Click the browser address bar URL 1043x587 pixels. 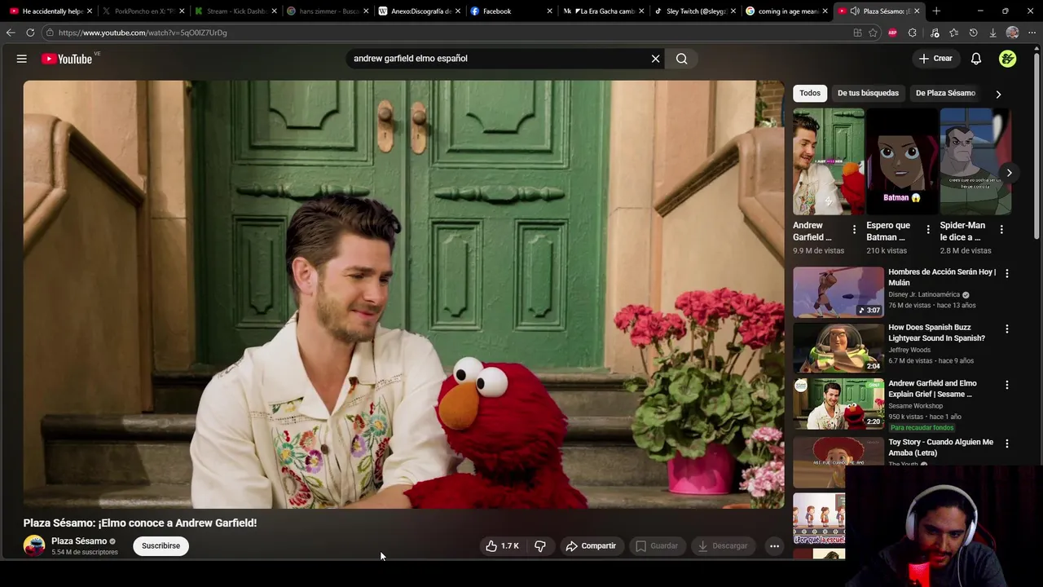click(143, 33)
